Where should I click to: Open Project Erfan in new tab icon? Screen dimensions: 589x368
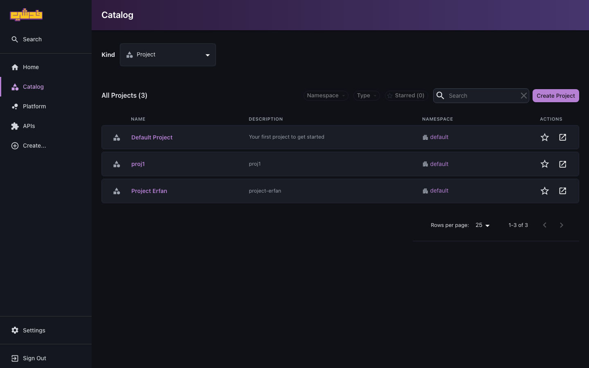click(562, 191)
